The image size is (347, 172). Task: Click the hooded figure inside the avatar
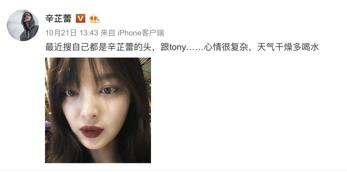pos(29,27)
